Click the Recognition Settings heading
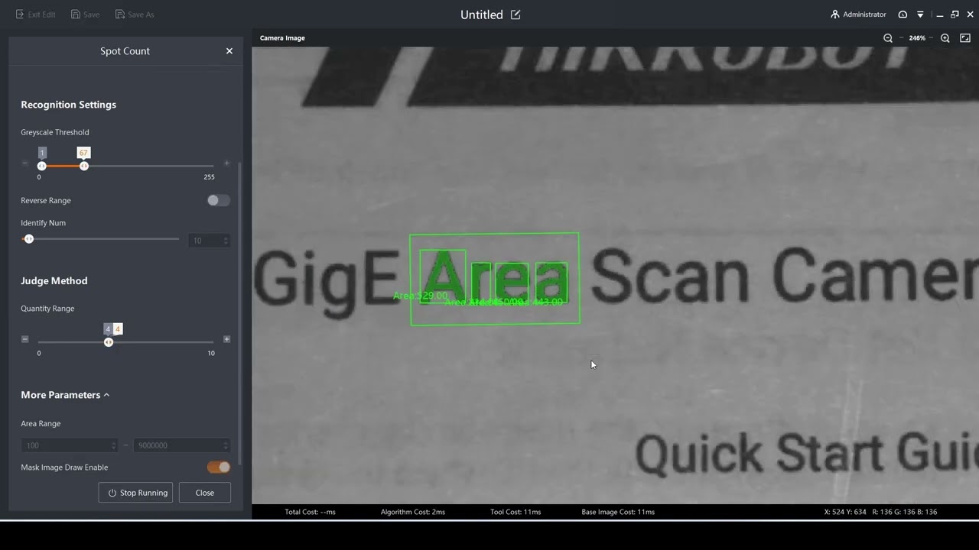979x550 pixels. click(x=69, y=105)
